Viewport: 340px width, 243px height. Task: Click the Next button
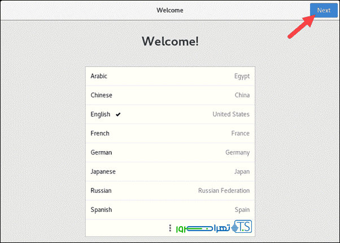(x=324, y=10)
